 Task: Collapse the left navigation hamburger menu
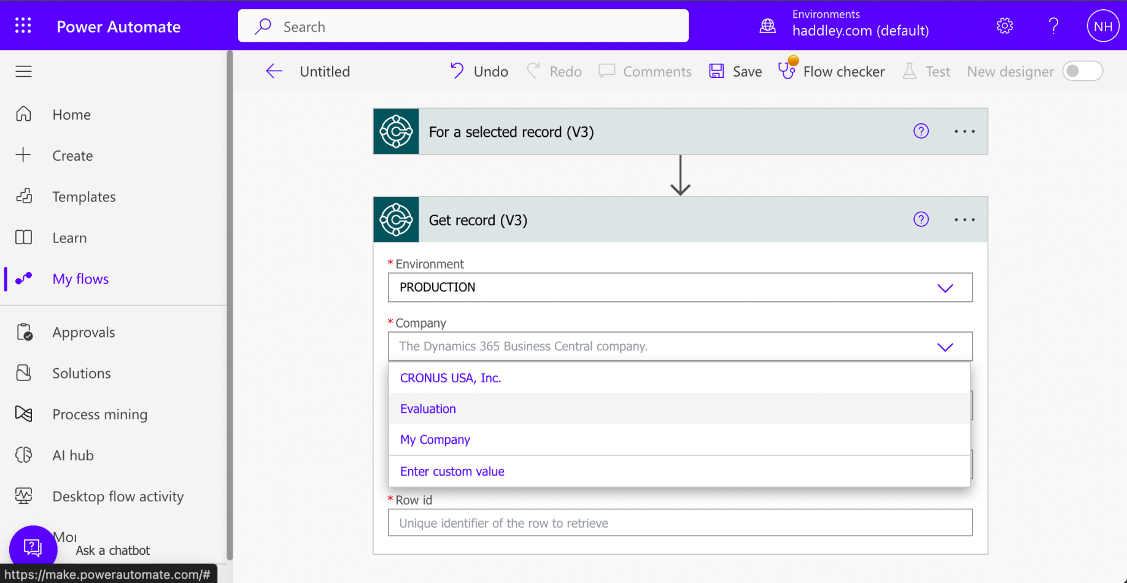click(x=23, y=71)
